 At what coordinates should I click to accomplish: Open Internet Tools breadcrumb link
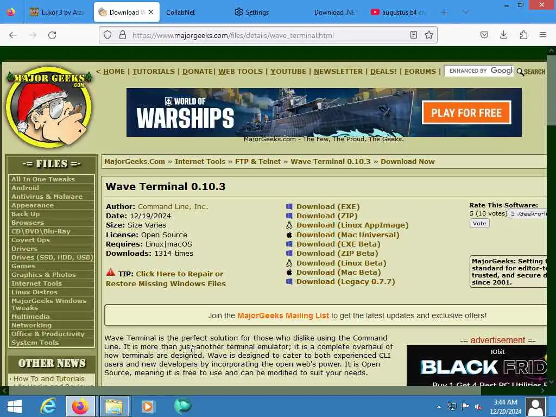click(x=200, y=161)
